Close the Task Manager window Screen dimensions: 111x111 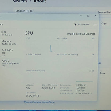tap(95, 16)
